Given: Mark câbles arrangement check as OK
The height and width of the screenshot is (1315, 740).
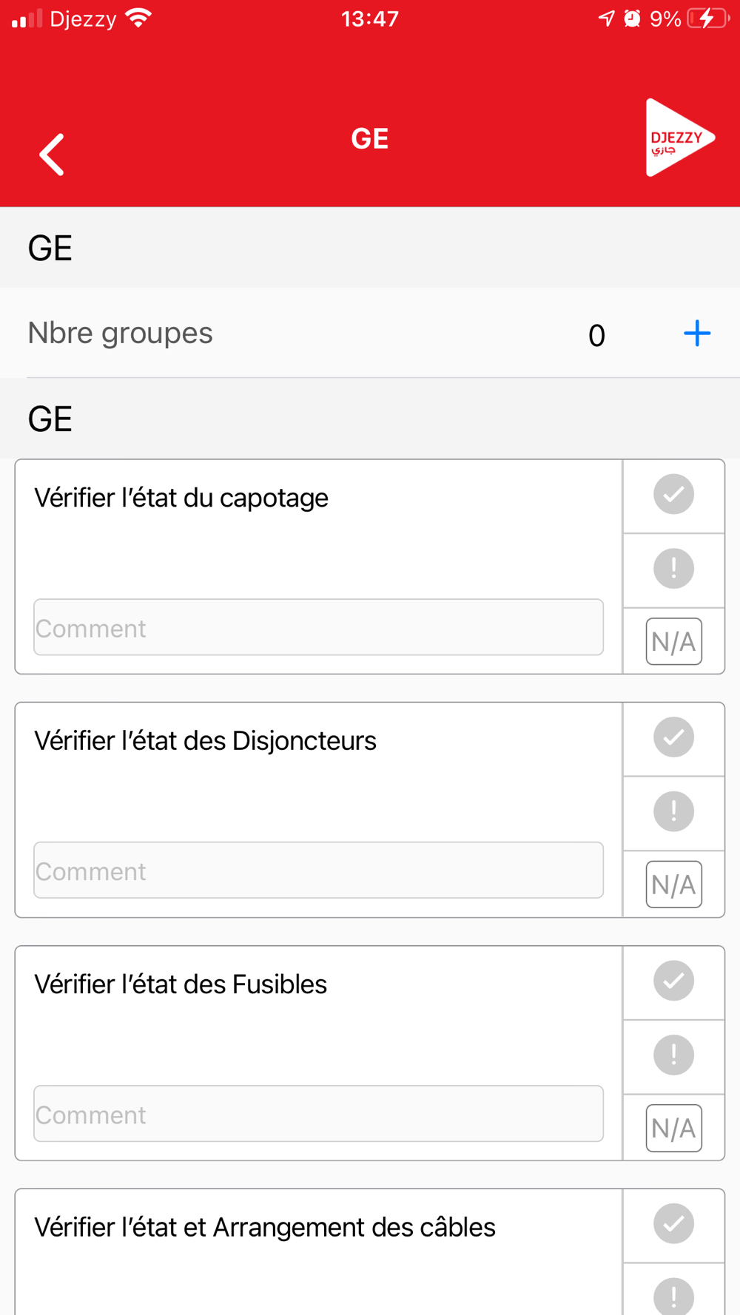Looking at the screenshot, I should point(673,1224).
